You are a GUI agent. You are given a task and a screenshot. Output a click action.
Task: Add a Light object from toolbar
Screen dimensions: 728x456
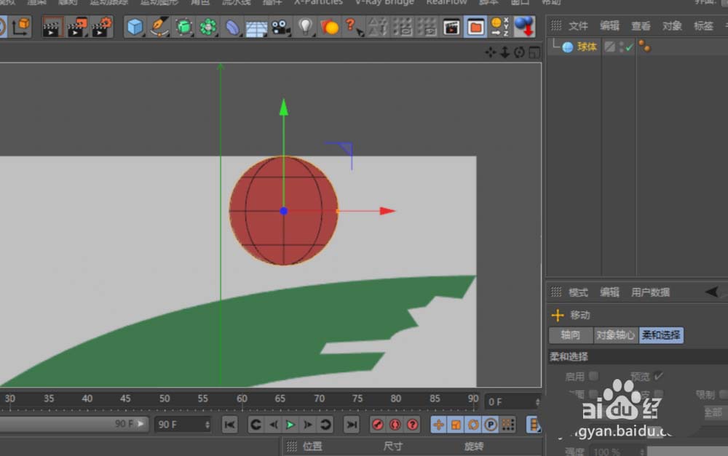[x=305, y=28]
